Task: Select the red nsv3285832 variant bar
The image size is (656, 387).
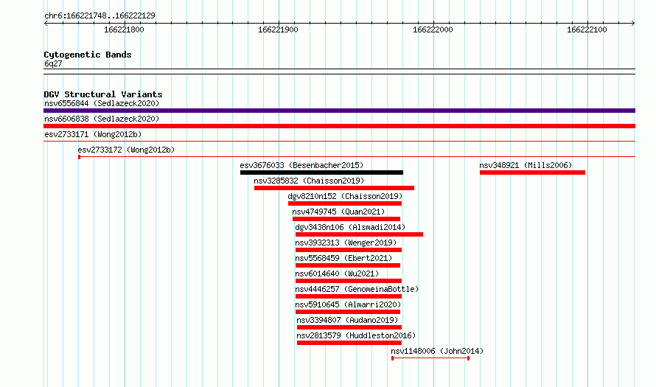Action: click(335, 188)
